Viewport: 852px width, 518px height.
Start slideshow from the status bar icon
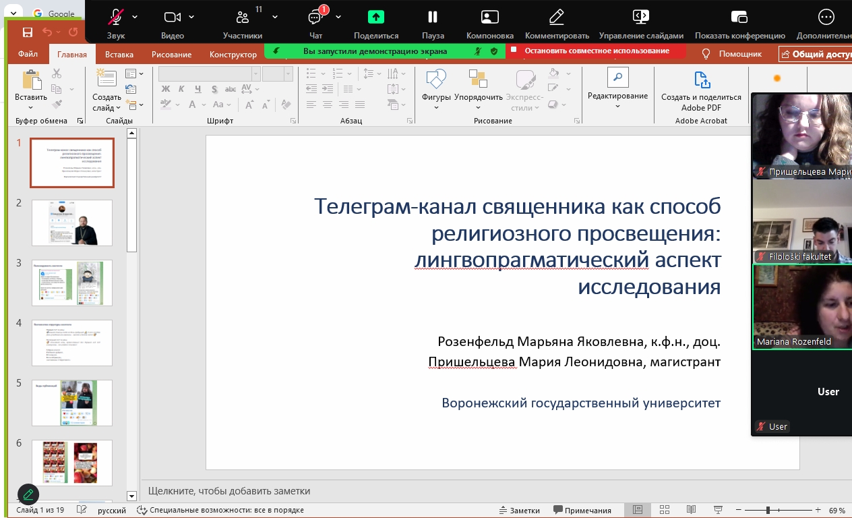tap(718, 510)
